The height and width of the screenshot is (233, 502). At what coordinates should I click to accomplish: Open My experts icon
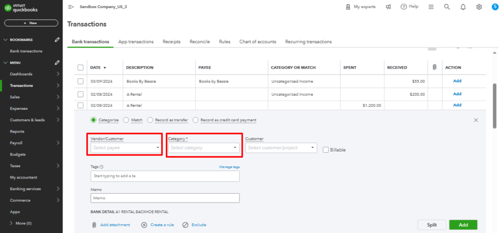[x=348, y=7]
